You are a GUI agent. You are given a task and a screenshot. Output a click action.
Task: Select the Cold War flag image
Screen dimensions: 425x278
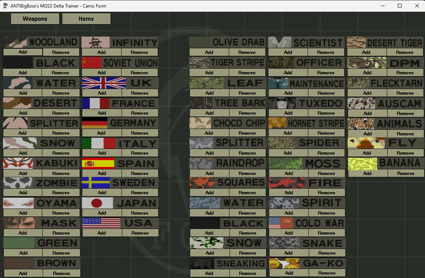coord(281,223)
